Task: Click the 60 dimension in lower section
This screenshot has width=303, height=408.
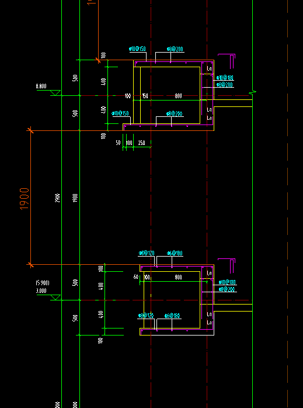Action: (x=135, y=277)
